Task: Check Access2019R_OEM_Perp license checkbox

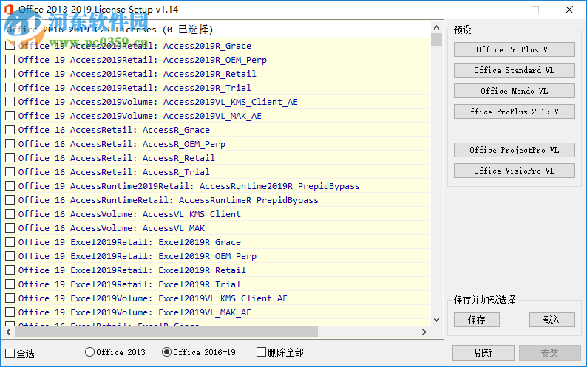Action: [10, 60]
